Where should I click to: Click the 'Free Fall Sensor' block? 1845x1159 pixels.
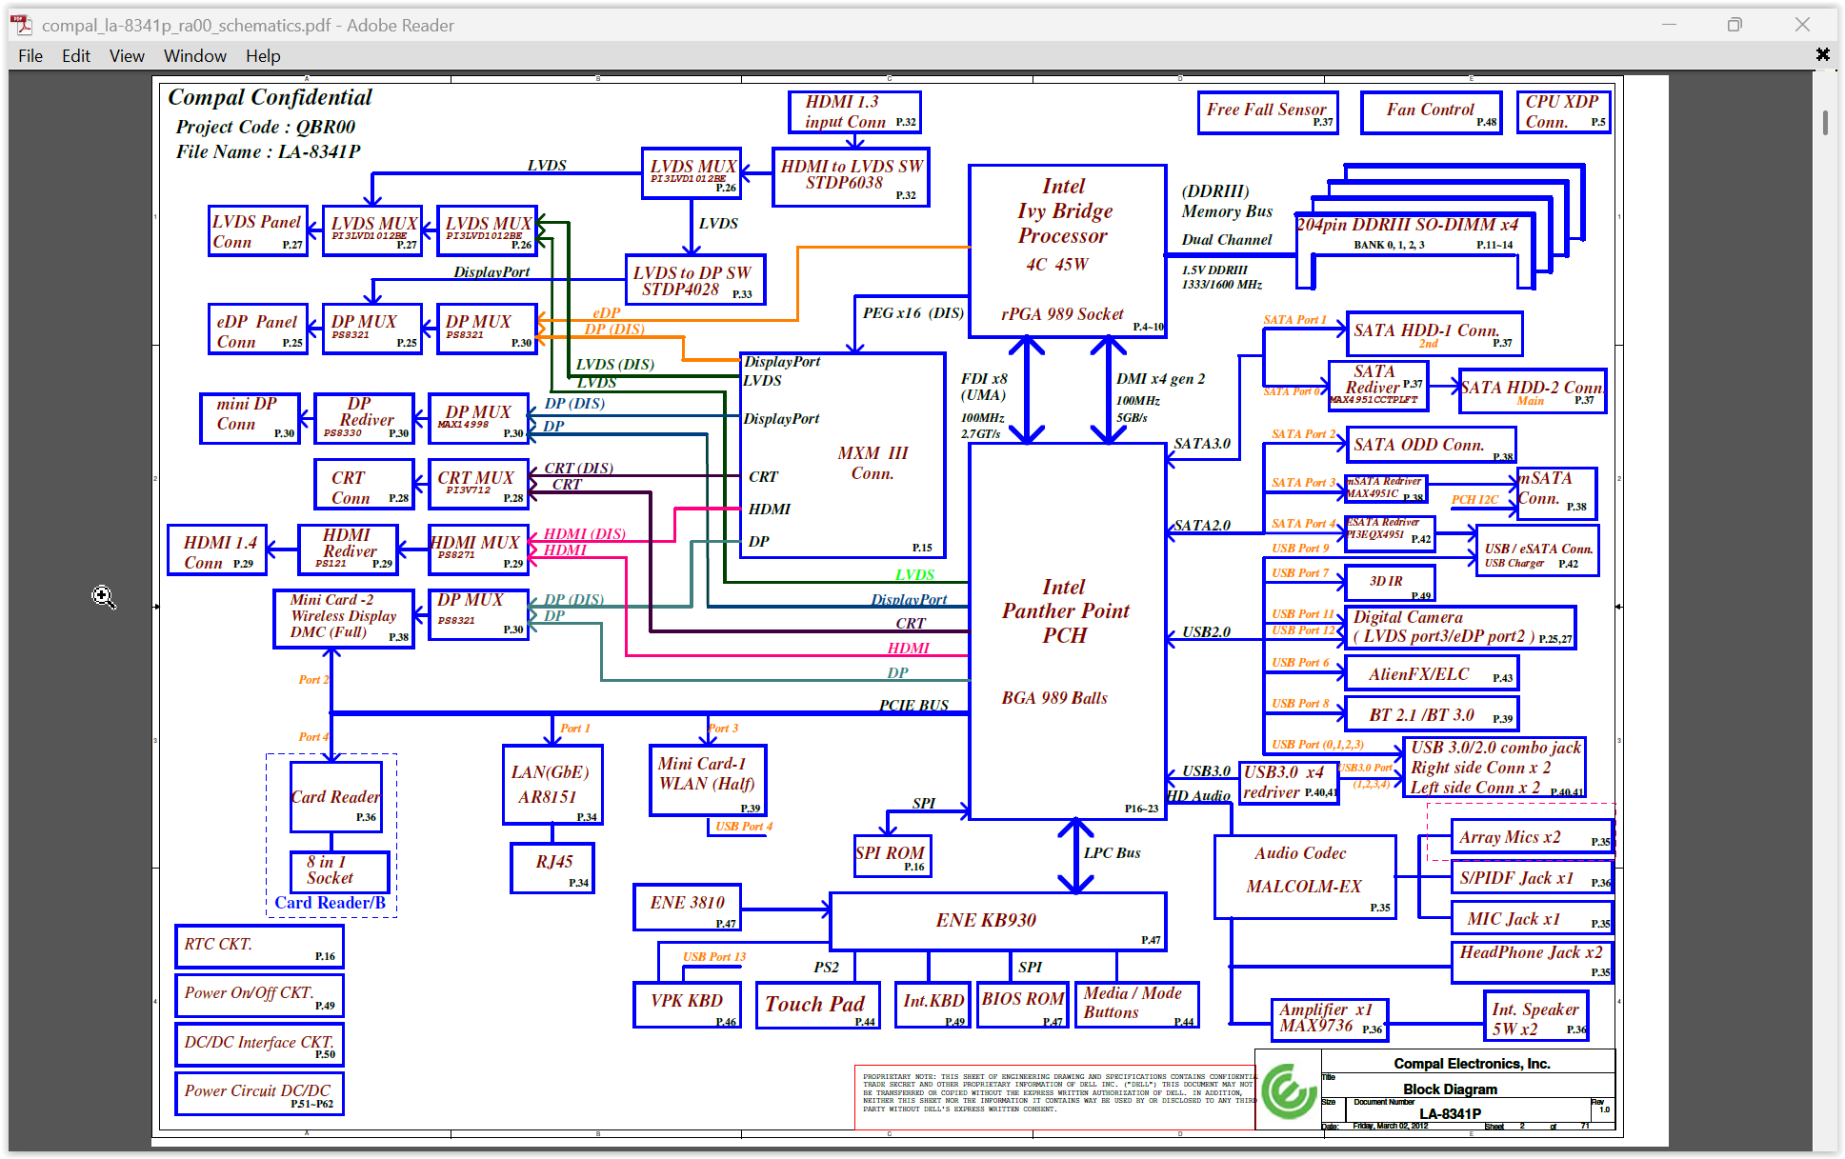tap(1267, 112)
